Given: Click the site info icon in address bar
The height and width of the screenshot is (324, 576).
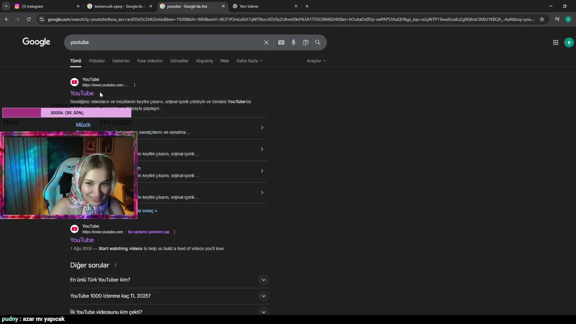Looking at the screenshot, I should (x=42, y=19).
